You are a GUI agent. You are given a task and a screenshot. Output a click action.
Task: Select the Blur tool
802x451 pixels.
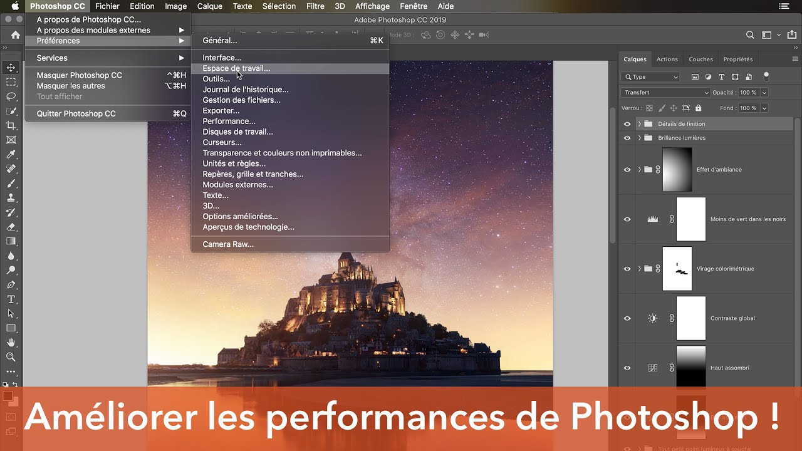coord(11,256)
